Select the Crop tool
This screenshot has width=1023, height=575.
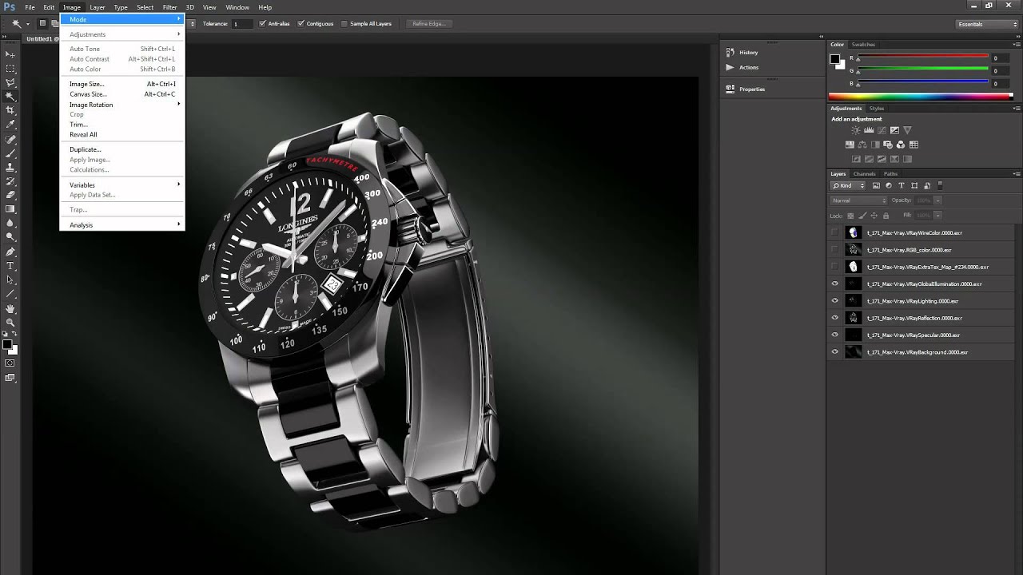(10, 110)
